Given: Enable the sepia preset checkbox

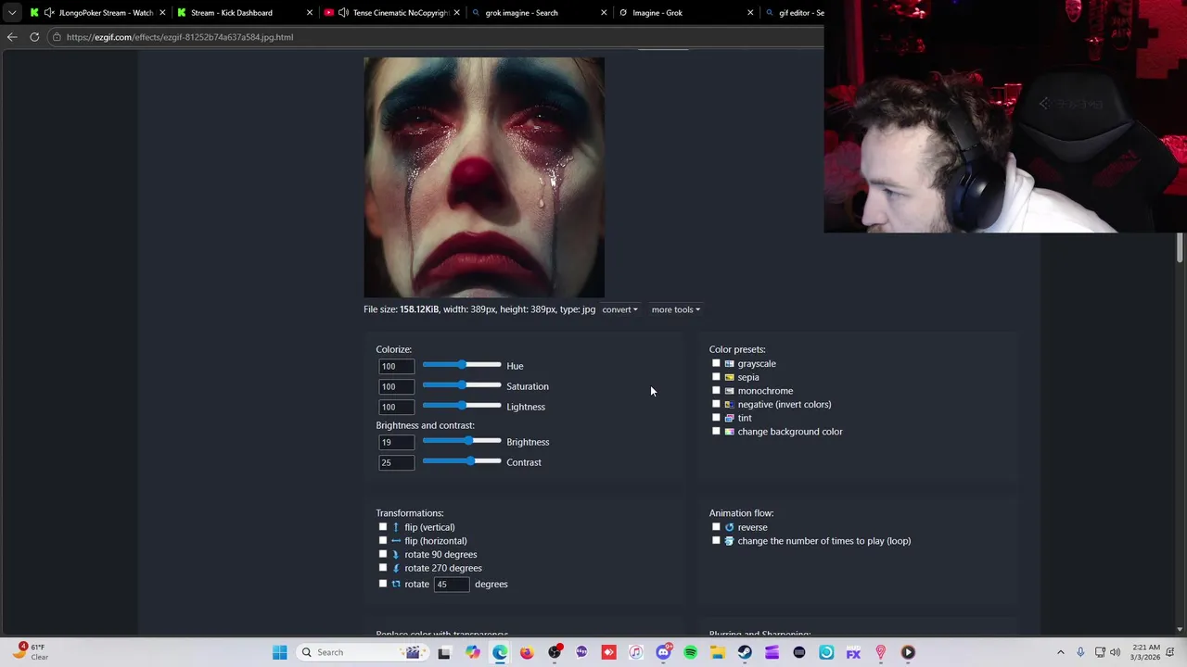Looking at the screenshot, I should coord(716,377).
